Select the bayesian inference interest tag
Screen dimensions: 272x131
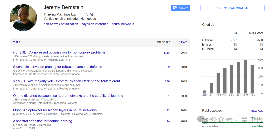95,24
